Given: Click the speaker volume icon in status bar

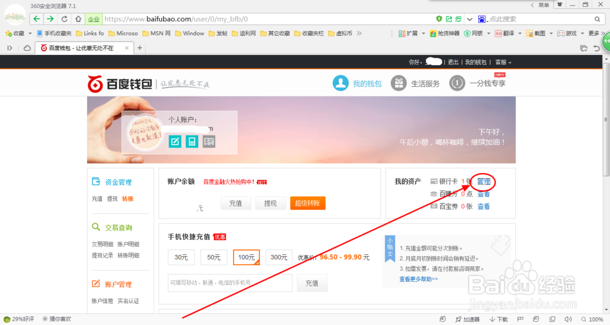Looking at the screenshot, I should [x=568, y=319].
